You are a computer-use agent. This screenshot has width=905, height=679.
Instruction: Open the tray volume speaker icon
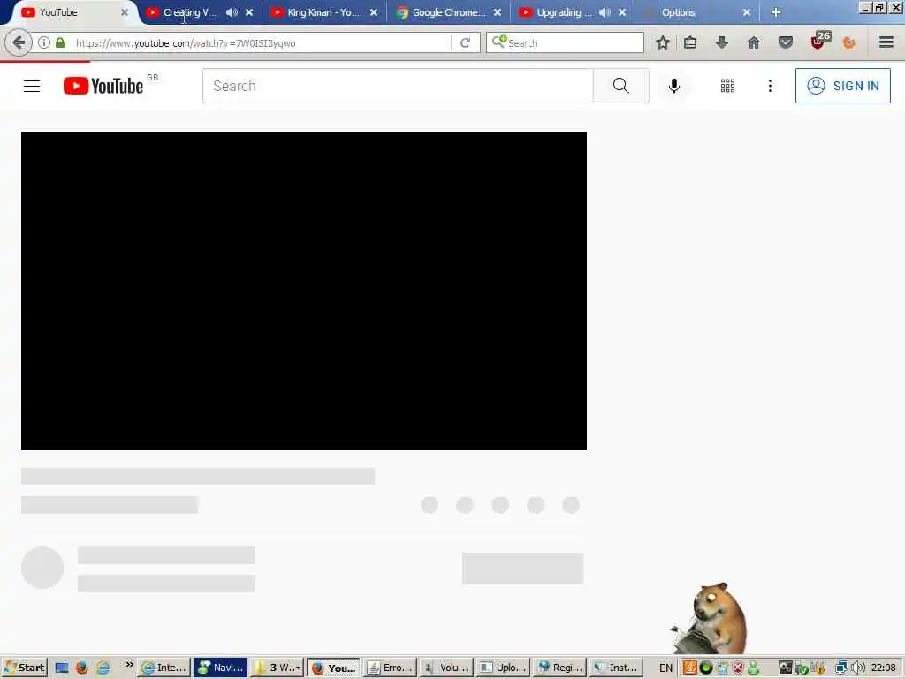coord(858,668)
